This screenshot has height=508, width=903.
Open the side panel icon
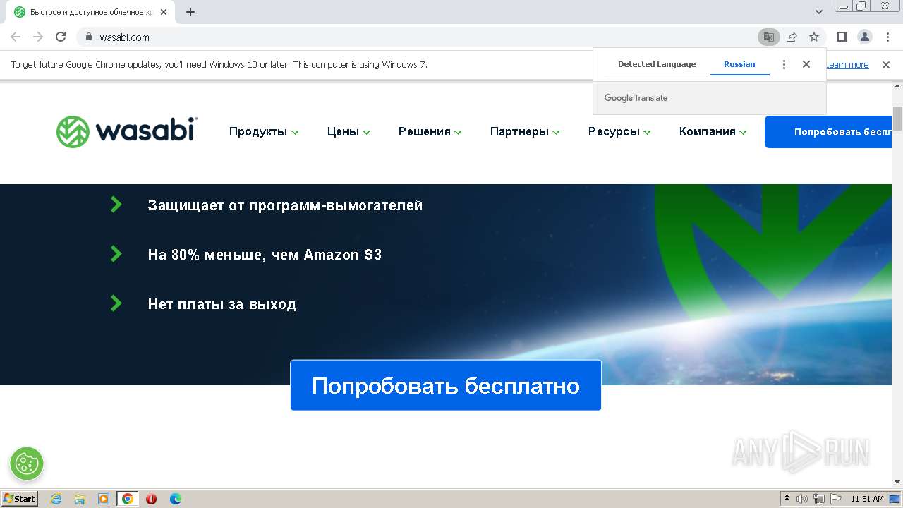(x=842, y=37)
